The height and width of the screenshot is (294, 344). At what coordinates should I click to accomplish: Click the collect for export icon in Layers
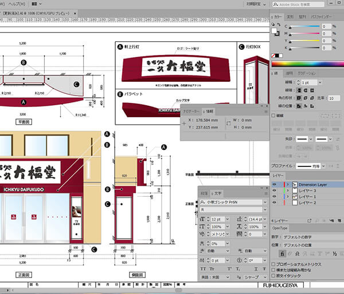point(310,221)
